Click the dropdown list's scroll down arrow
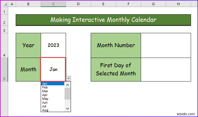 [x=67, y=109]
